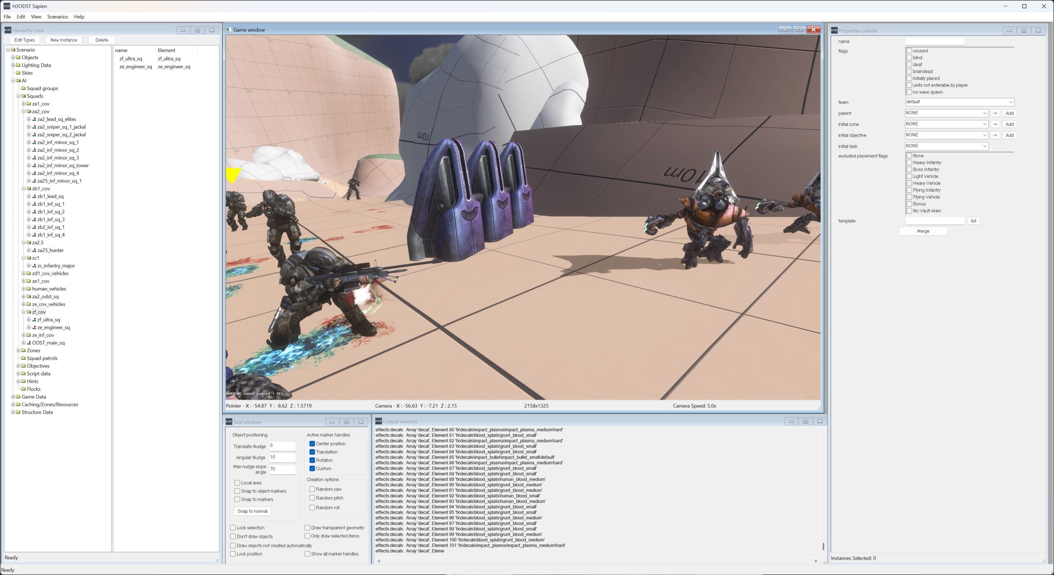Click the Output window vertical scrollbar
1054x575 pixels.
click(823, 546)
